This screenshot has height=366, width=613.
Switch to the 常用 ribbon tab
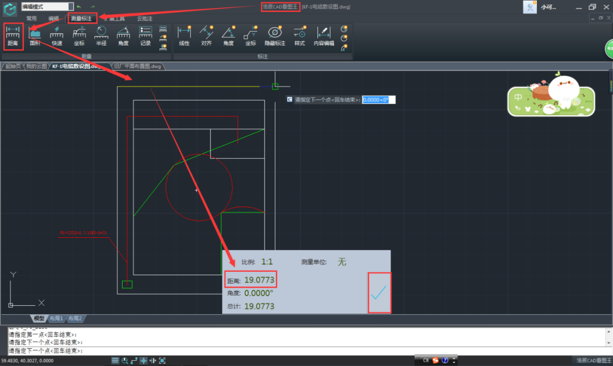coord(31,19)
